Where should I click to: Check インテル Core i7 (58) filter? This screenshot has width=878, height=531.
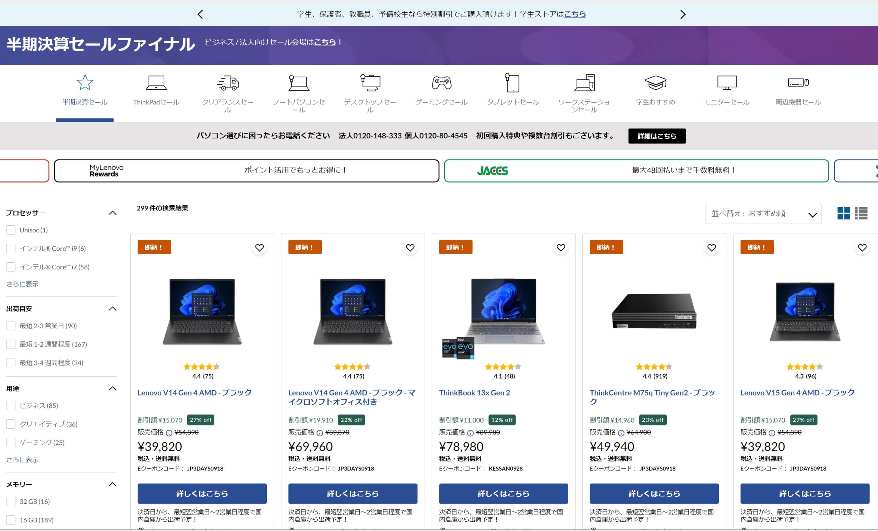pyautogui.click(x=11, y=267)
